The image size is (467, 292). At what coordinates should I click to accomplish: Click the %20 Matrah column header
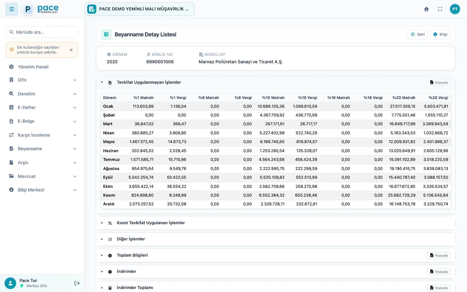404,98
